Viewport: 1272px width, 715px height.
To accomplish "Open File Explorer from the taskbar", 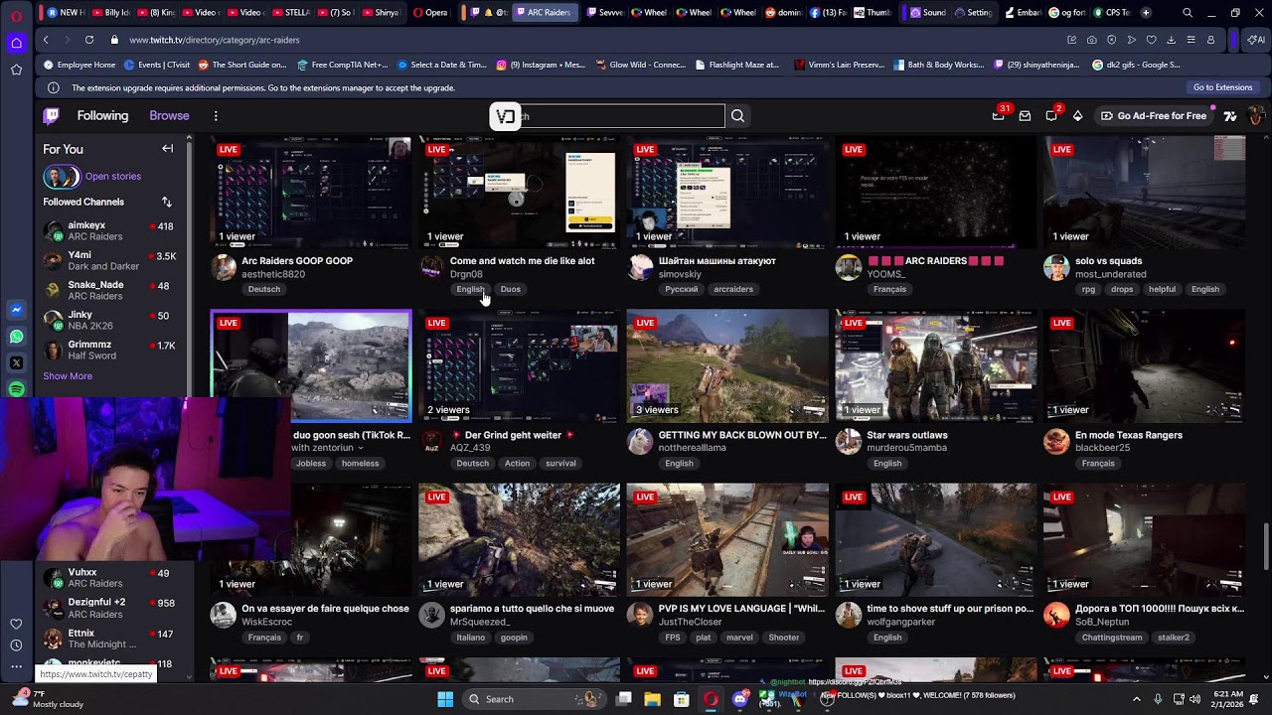I will tap(652, 699).
